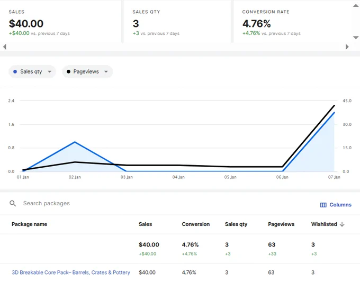The image size is (360, 282).
Task: Click the scroll up arrow
Action: pos(356,5)
